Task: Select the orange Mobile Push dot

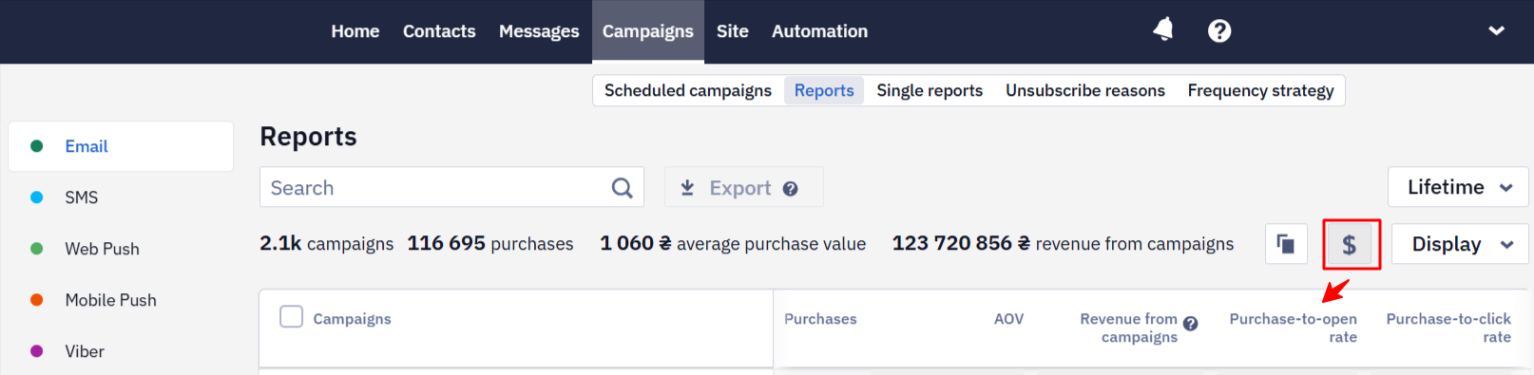Action: coord(37,300)
